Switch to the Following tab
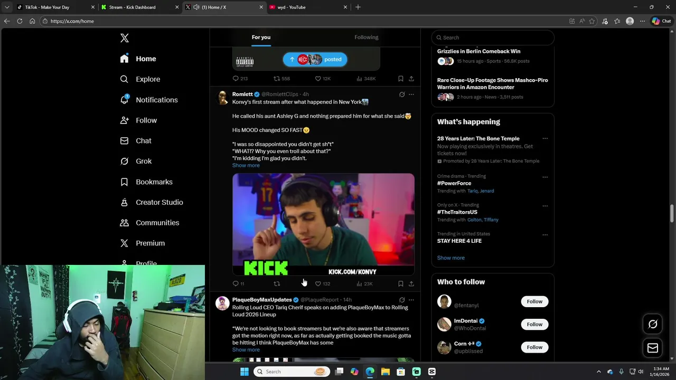 [x=366, y=37]
